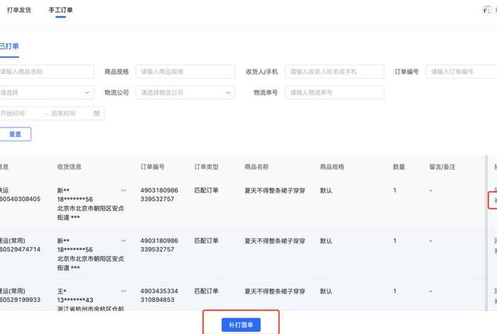The image size is (497, 334).
Task: Click the 商品名称 input field
Action: [x=47, y=72]
